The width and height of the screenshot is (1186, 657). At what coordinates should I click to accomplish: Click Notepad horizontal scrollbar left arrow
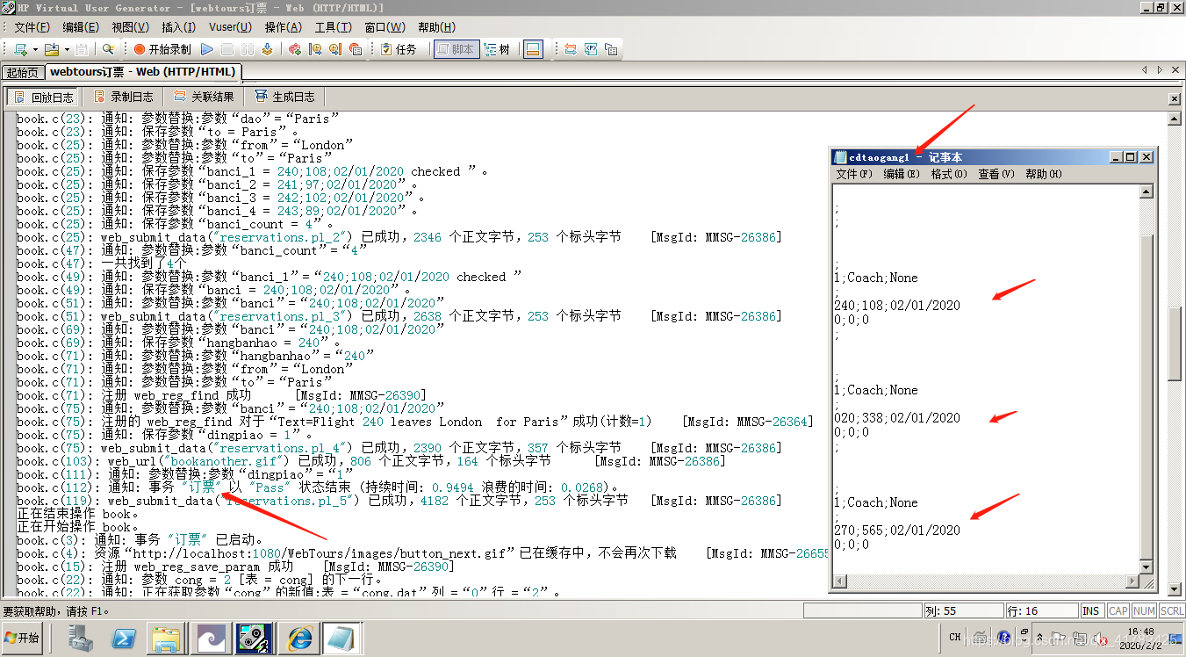click(x=840, y=581)
